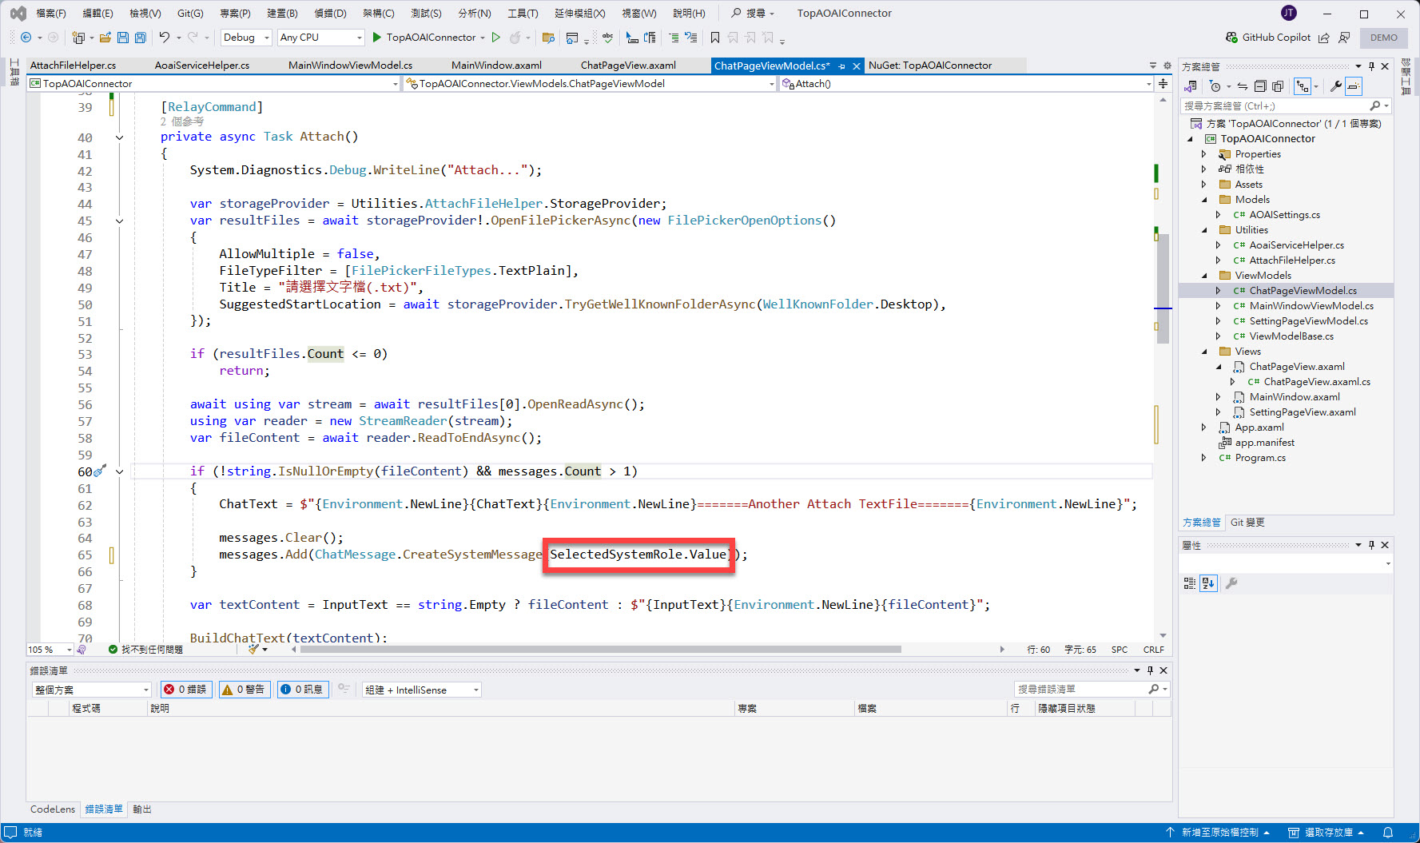Click the notifications bell in status bar
Screen dimensions: 1420x843
coord(1388,833)
